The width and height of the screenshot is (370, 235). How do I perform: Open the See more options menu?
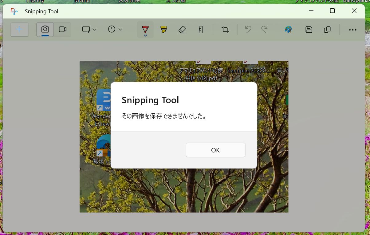353,30
